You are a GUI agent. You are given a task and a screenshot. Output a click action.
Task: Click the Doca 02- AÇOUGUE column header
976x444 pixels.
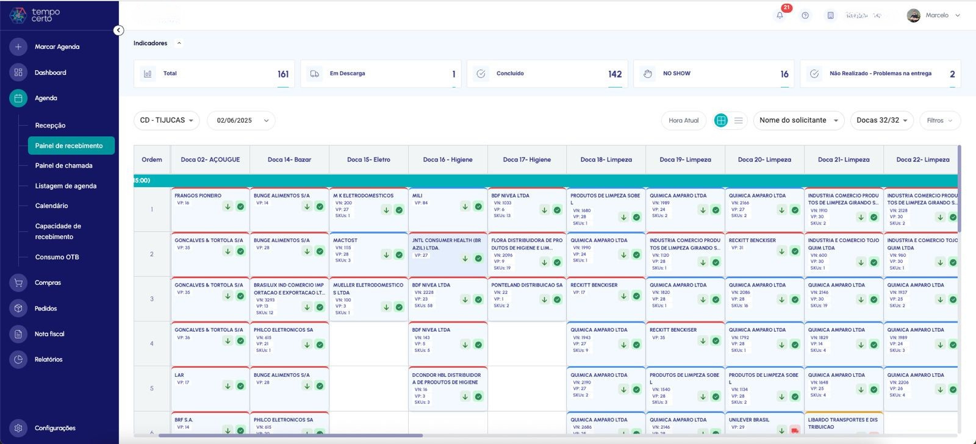[210, 160]
